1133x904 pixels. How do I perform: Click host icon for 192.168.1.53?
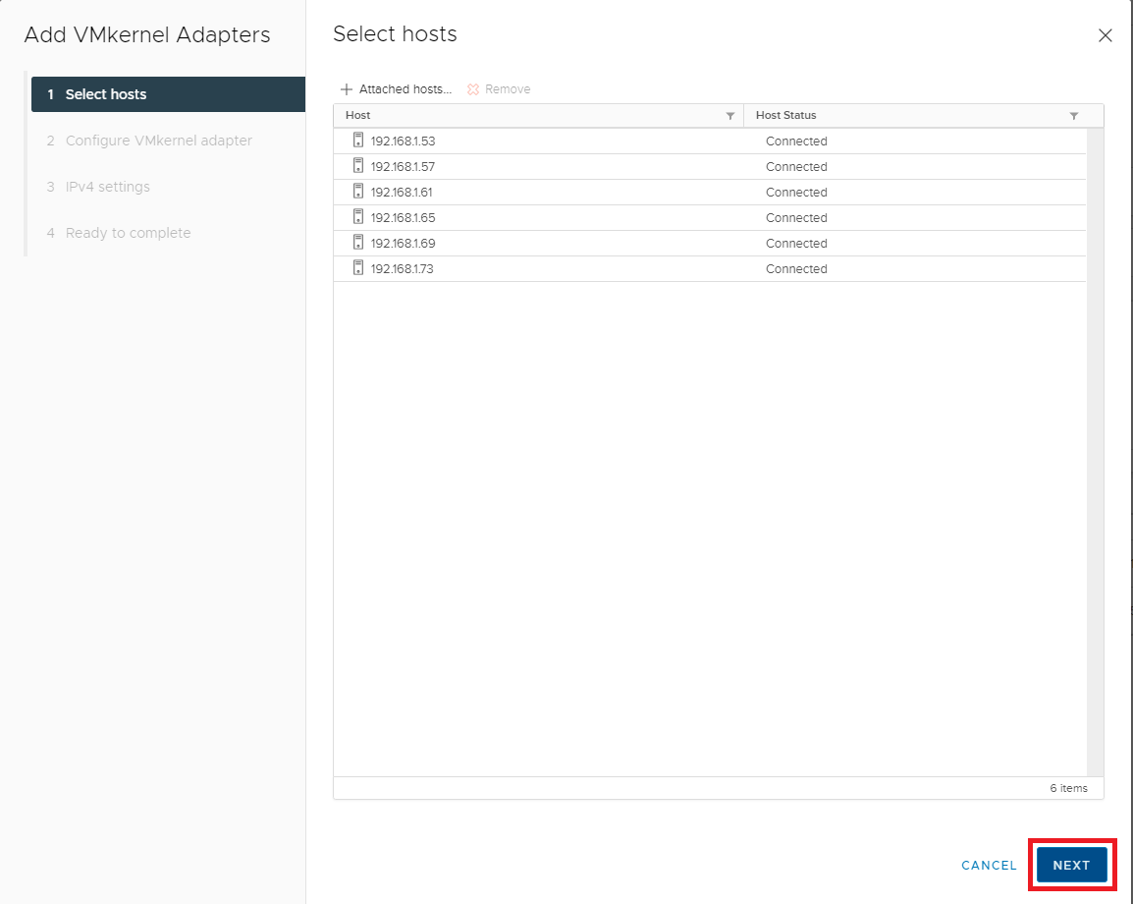[358, 141]
